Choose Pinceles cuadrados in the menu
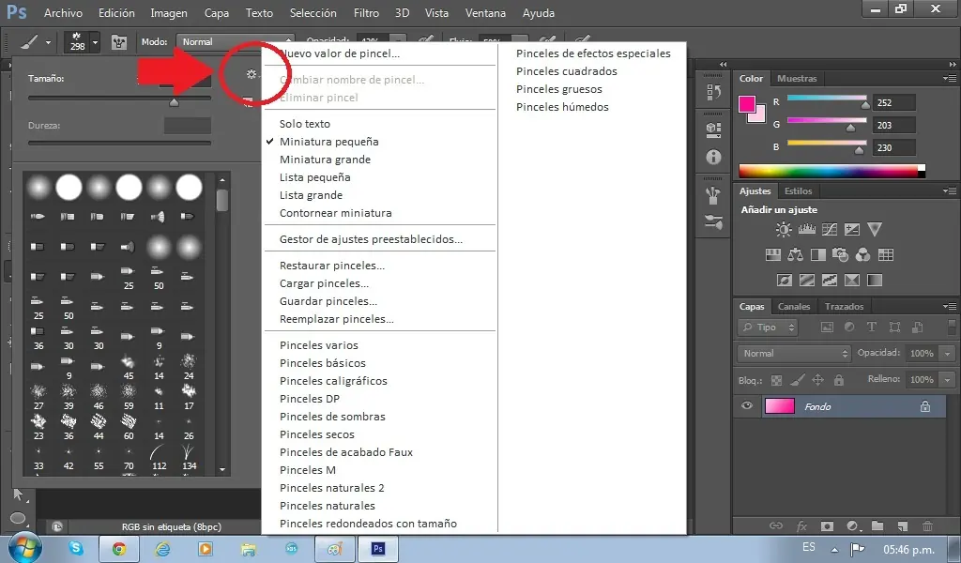Viewport: 961px width, 563px height. coord(566,71)
